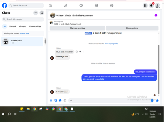This screenshot has height=122, width=164.
Task: Send a thumbs up like
Action: (157, 100)
